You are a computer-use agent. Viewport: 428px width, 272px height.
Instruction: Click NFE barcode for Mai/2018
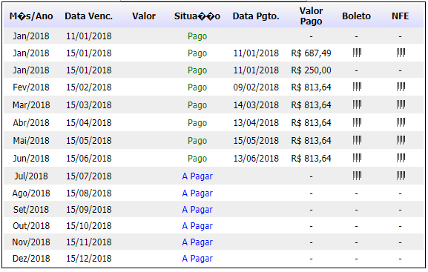pyautogui.click(x=401, y=140)
